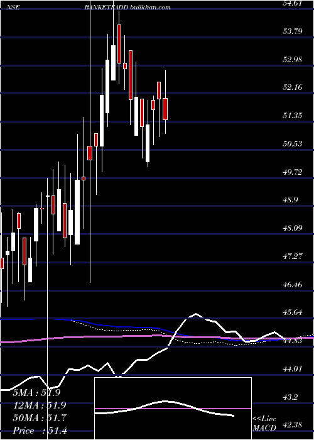Click the 50MA : 51.7 readout
314x440 pixels.
40,418
